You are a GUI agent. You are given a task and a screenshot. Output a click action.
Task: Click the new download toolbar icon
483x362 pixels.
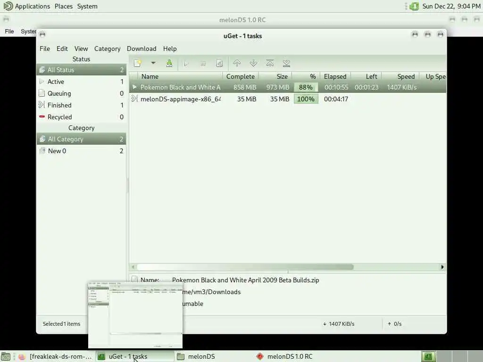pyautogui.click(x=137, y=63)
